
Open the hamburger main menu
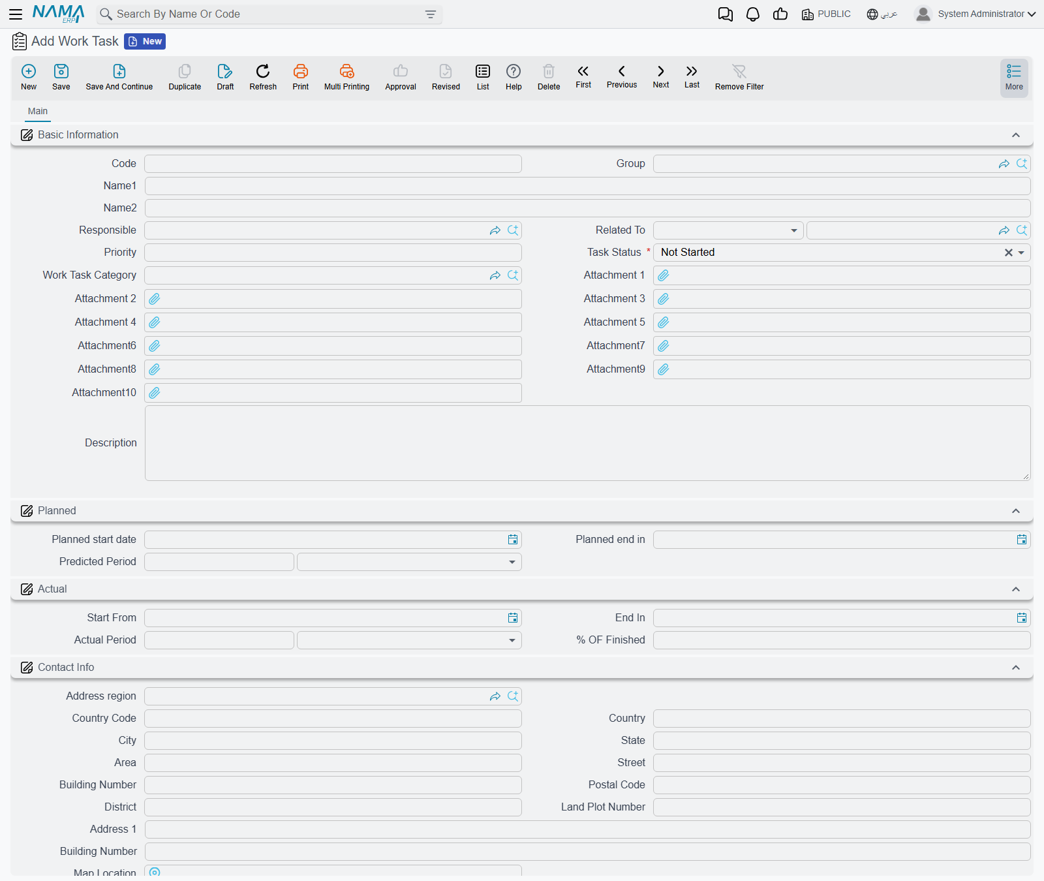click(x=16, y=14)
